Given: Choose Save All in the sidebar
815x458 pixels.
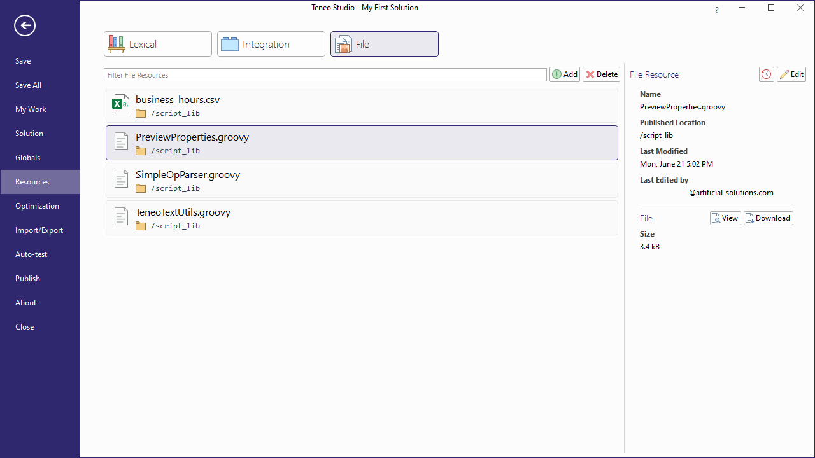Looking at the screenshot, I should click(39, 85).
